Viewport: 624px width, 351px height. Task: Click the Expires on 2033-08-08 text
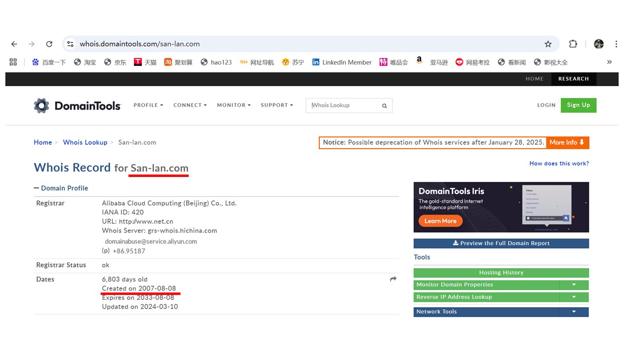[138, 298]
